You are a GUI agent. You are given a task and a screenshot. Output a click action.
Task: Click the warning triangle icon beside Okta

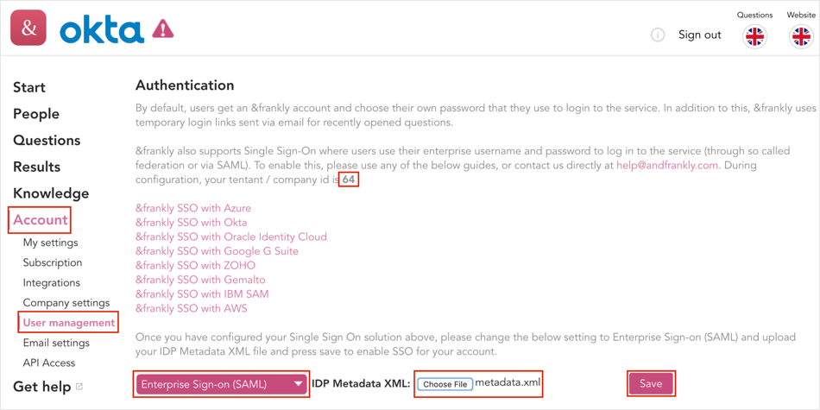tap(163, 29)
